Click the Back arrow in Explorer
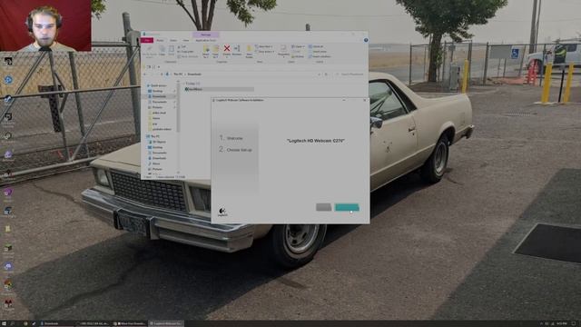Viewport: 581px width, 327px height. coord(145,74)
